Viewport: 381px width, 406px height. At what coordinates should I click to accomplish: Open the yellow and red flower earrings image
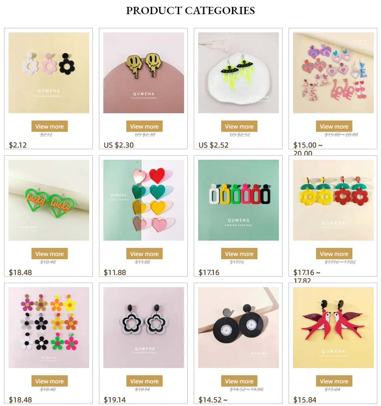pyautogui.click(x=333, y=200)
